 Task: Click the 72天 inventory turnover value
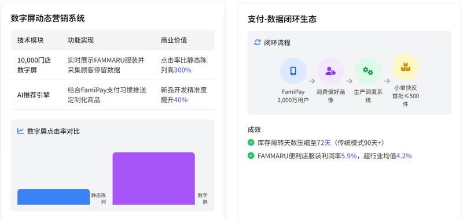click(x=324, y=143)
